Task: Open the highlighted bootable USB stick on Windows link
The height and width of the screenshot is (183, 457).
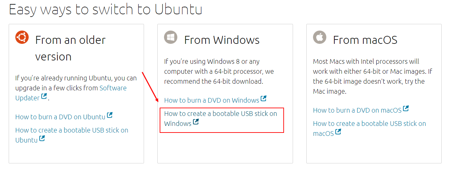Action: tap(221, 119)
